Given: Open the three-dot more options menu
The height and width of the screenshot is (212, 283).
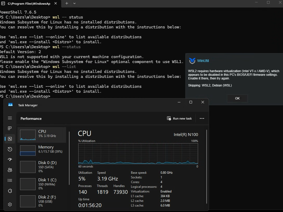Looking at the screenshot, I should (x=202, y=119).
